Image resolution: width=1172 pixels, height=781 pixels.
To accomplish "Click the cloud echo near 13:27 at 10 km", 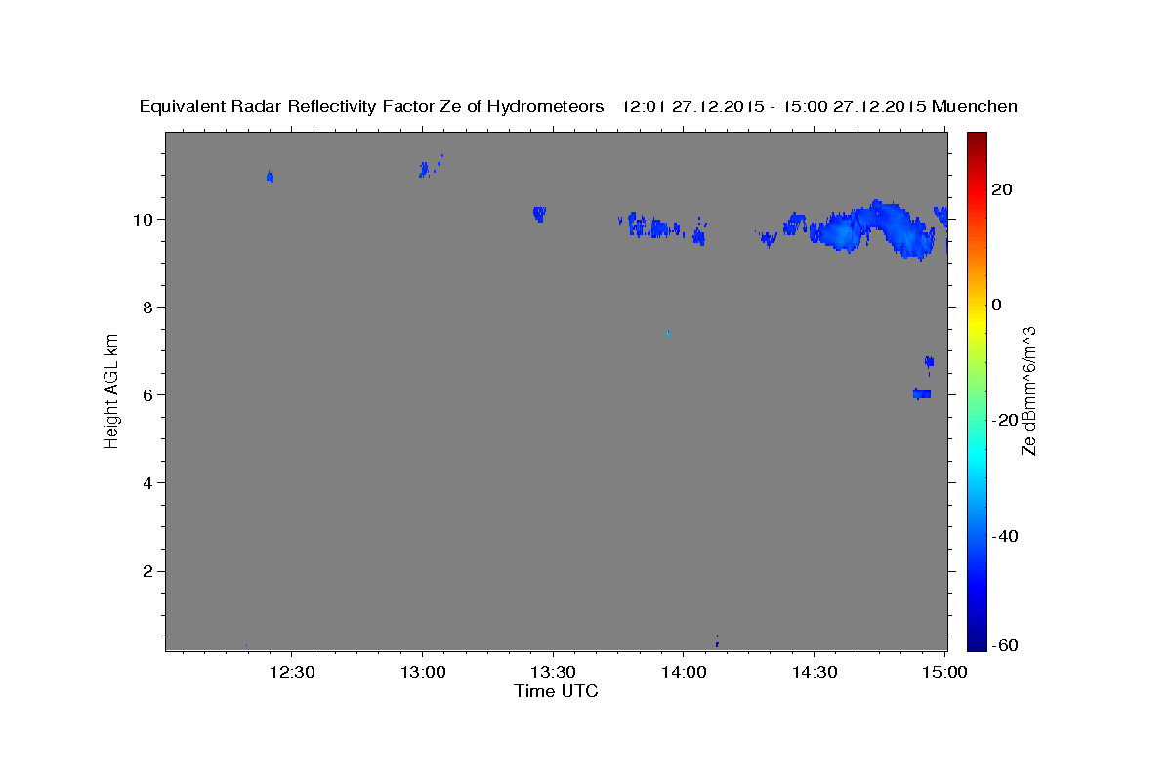I will 539,213.
